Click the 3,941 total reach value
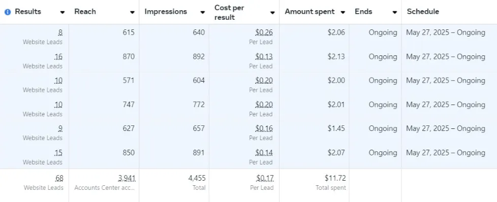497x202 pixels. coord(127,178)
